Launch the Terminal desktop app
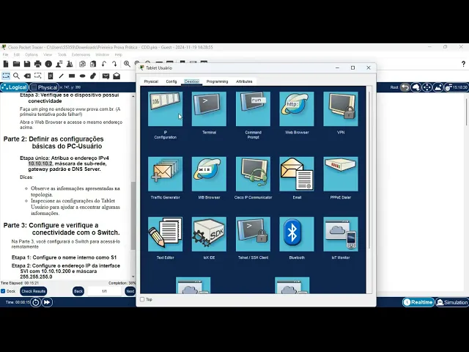Image resolution: width=469 pixels, height=352 pixels. pyautogui.click(x=209, y=109)
